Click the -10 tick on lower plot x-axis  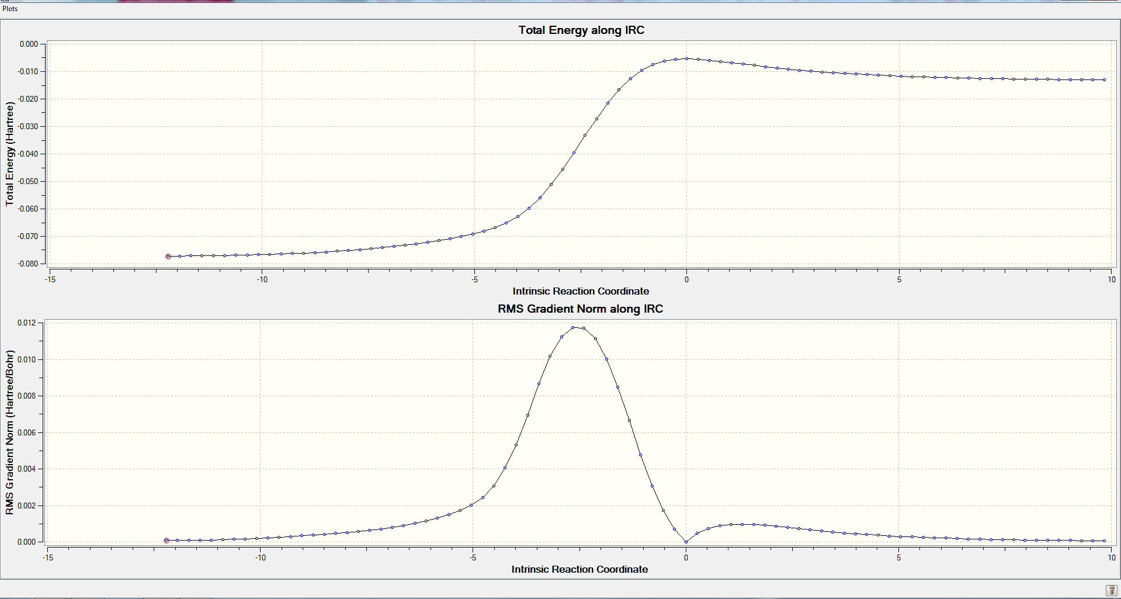pyautogui.click(x=260, y=558)
